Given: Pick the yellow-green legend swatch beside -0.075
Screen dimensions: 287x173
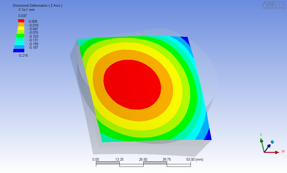Looking at the screenshot, I should 20,32.
